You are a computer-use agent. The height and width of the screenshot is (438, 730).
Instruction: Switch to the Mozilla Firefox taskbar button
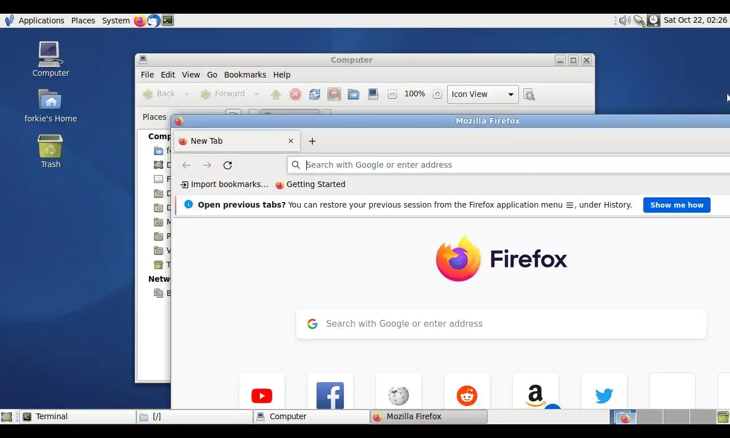pos(429,417)
